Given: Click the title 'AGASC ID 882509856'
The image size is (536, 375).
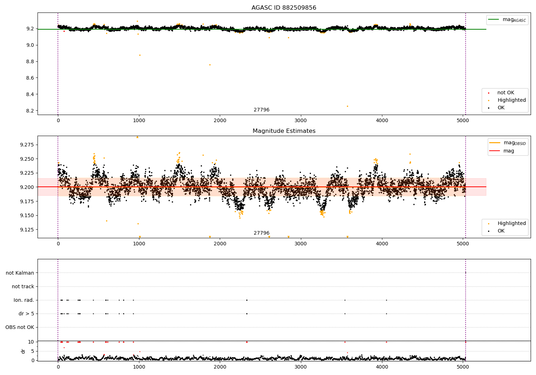Looking at the screenshot, I should (284, 8).
